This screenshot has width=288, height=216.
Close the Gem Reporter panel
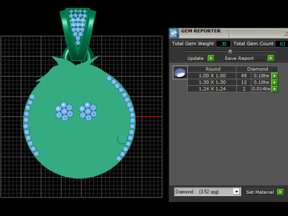click(x=286, y=33)
